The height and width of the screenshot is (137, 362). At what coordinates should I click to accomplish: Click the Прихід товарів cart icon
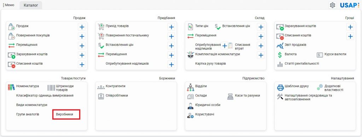click(x=101, y=27)
